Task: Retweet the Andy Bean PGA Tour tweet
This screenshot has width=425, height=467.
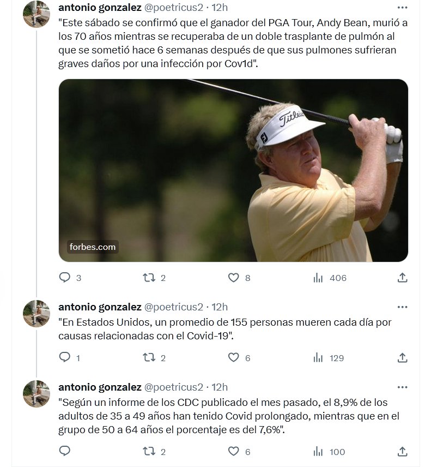Action: [149, 278]
